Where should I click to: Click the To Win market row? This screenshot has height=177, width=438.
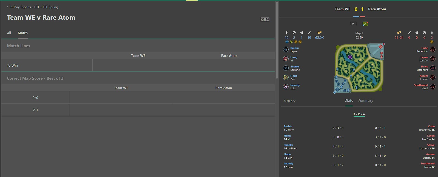(138, 65)
